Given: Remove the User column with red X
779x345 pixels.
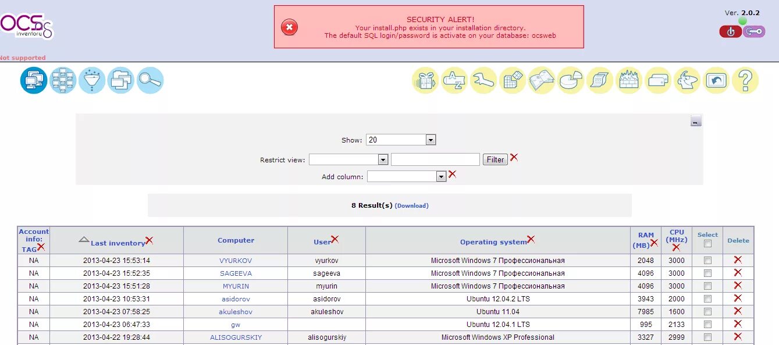Looking at the screenshot, I should pyautogui.click(x=335, y=239).
